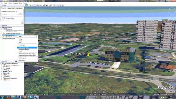The width and height of the screenshot is (176, 99).
Task: Click the Email toolbar icon
Action: (58, 5)
